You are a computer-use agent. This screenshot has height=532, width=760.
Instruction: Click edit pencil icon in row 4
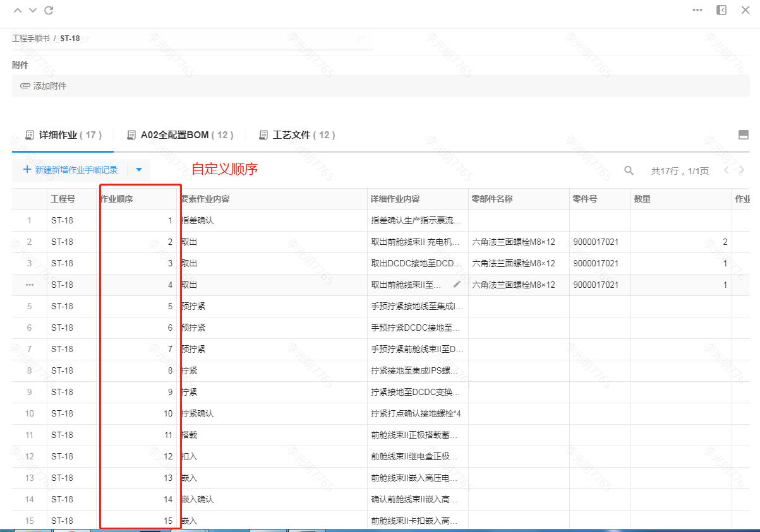coord(457,285)
